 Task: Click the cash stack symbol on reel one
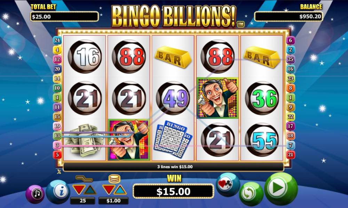[85, 140]
